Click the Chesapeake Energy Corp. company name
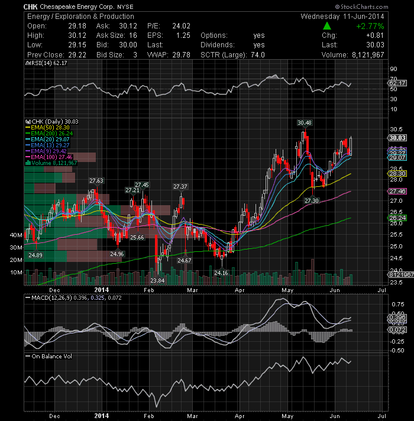 click(x=77, y=7)
